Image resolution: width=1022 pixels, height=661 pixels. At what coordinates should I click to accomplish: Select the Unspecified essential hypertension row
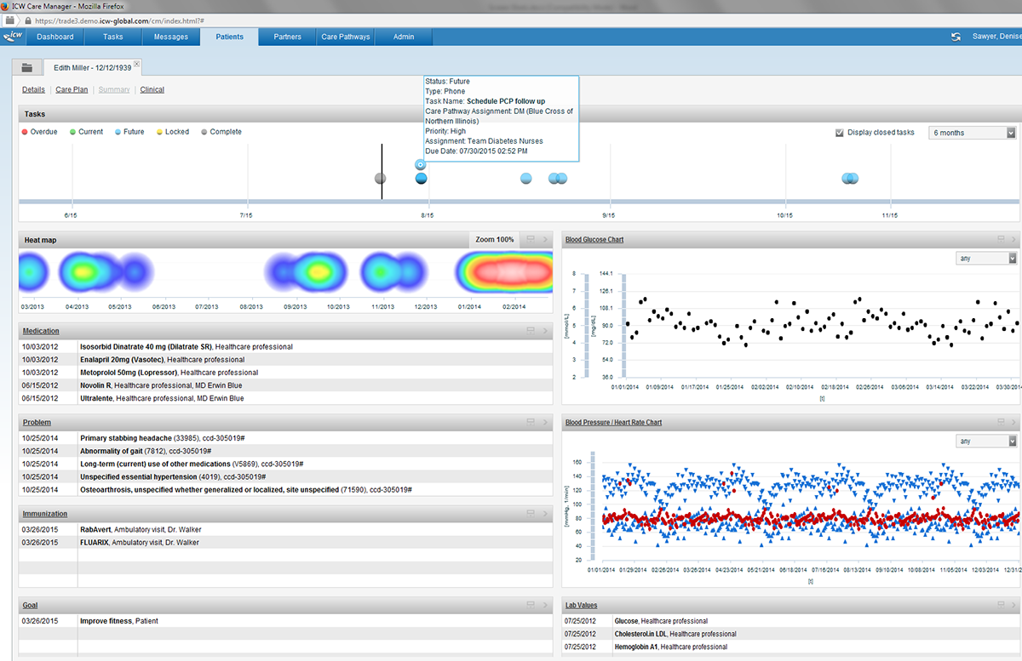(286, 476)
